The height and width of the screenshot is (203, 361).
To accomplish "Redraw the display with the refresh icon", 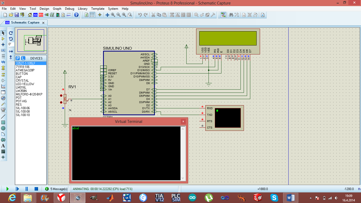I will pos(87,15).
